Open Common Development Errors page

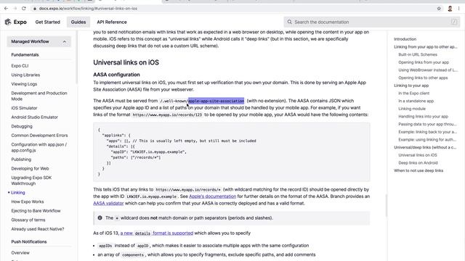point(39,136)
